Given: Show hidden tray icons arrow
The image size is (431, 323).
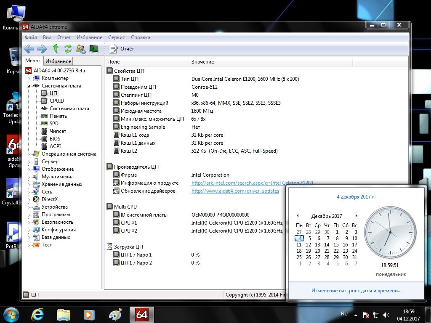Looking at the screenshot, I should pos(356,315).
